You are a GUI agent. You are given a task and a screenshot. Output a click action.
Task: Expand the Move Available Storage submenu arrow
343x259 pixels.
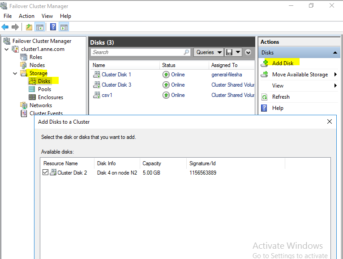[x=335, y=75]
